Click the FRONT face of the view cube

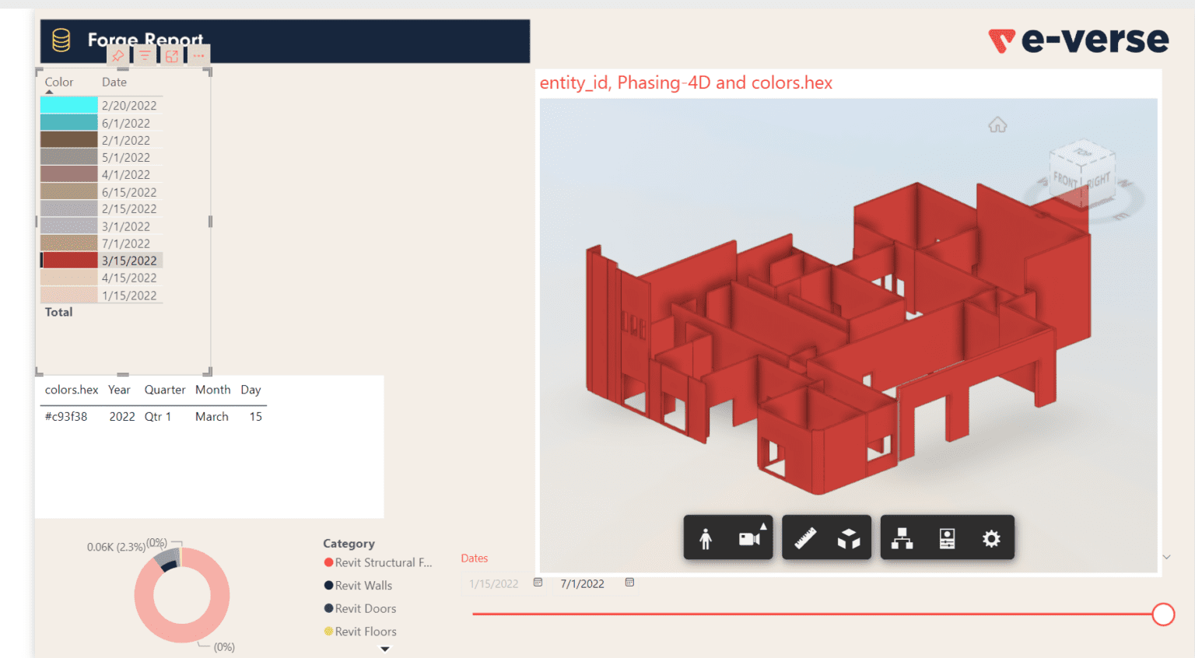tap(1064, 177)
